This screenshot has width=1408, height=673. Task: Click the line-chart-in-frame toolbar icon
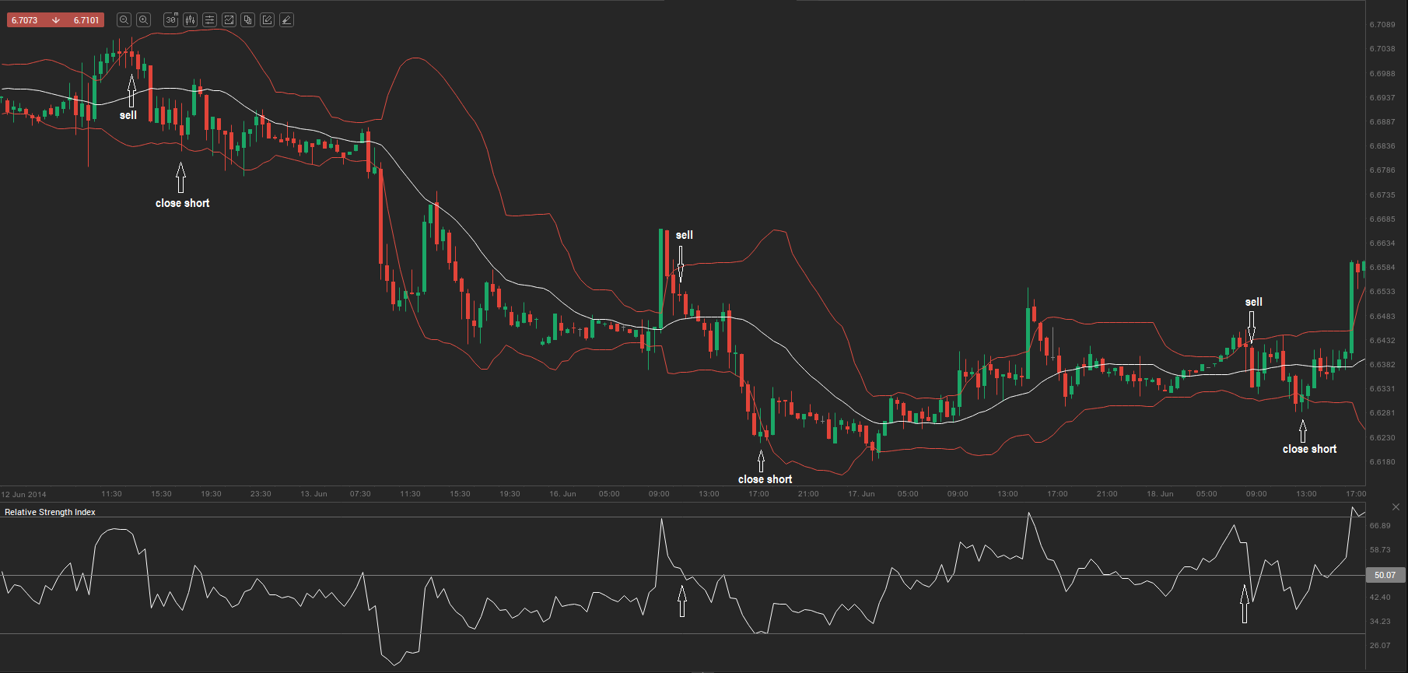coord(229,20)
